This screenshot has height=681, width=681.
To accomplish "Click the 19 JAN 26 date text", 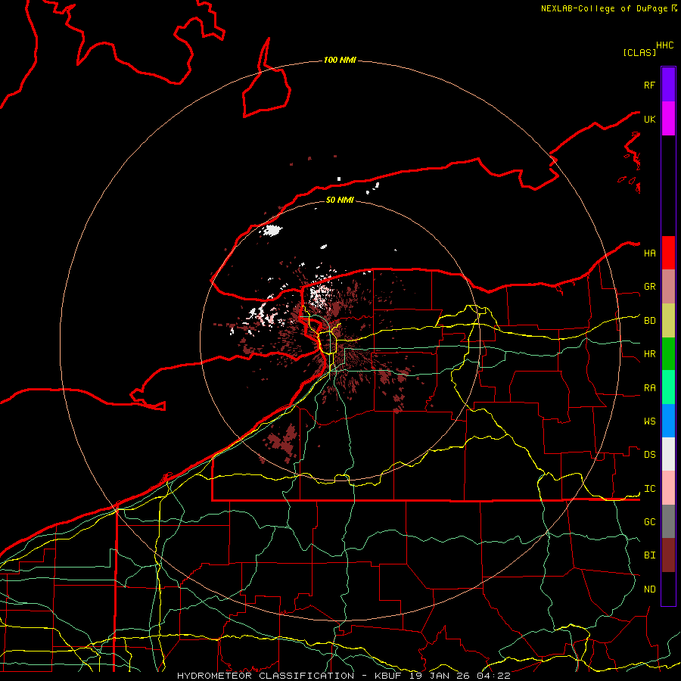I will (440, 676).
